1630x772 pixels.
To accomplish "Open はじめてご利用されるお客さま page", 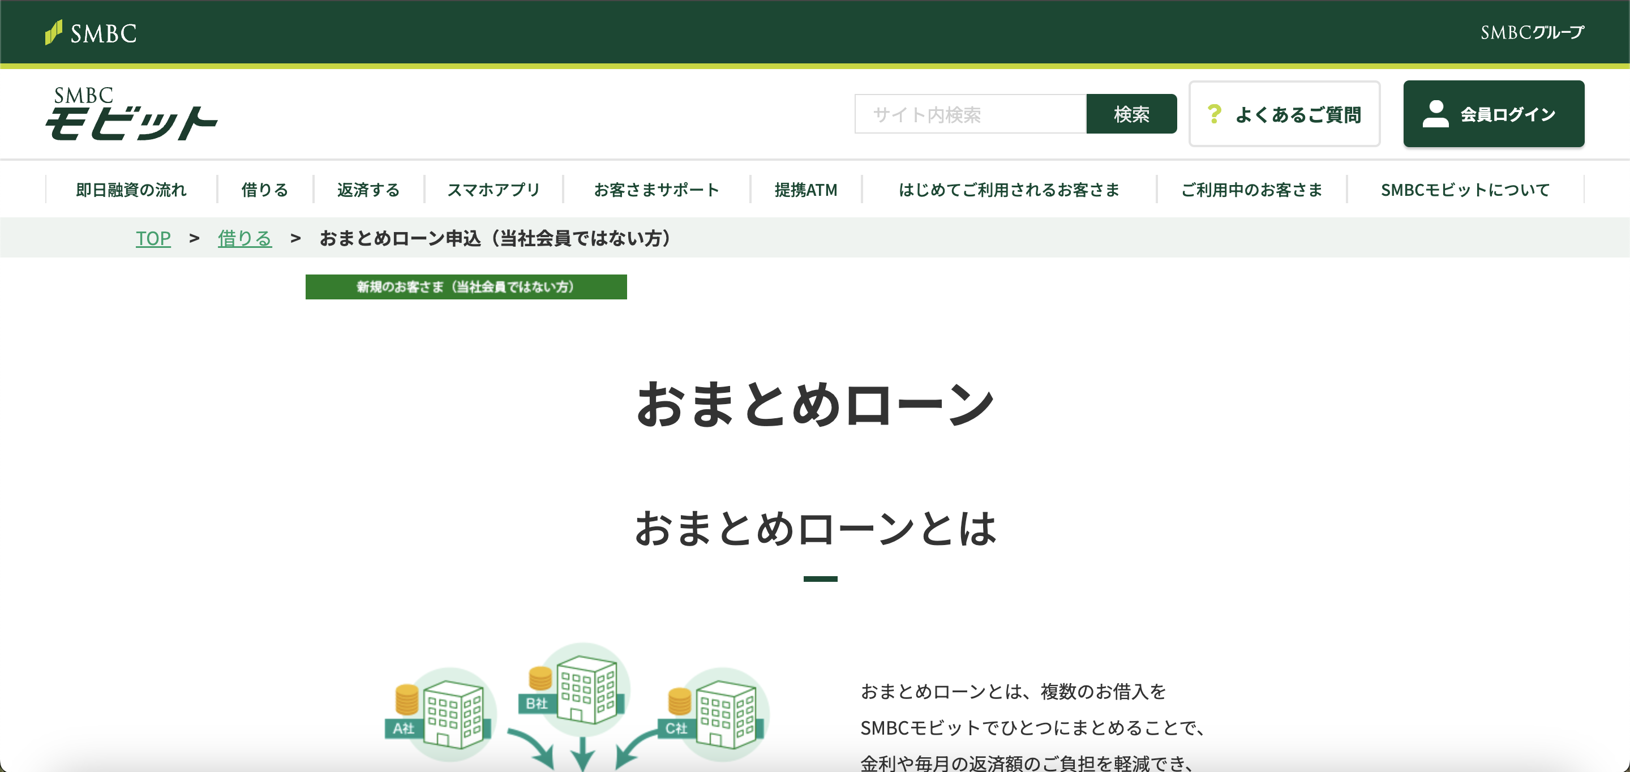I will coord(1009,189).
